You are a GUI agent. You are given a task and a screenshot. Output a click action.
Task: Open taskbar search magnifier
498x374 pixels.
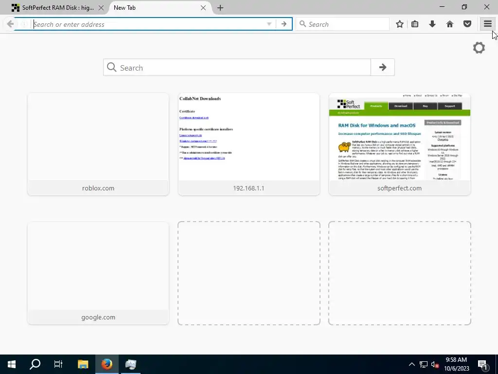[x=35, y=364]
